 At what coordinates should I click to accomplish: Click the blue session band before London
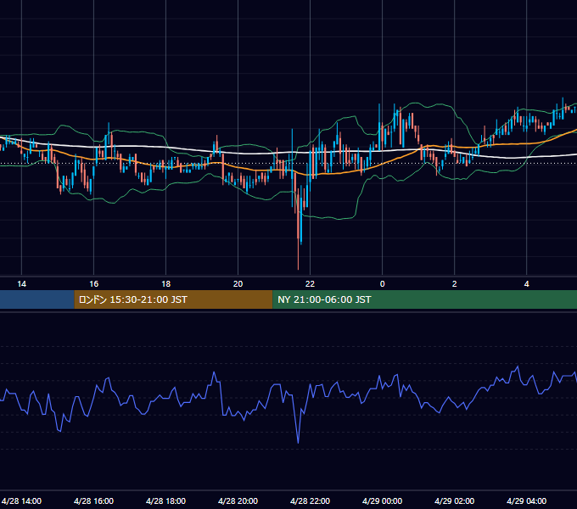[36, 299]
